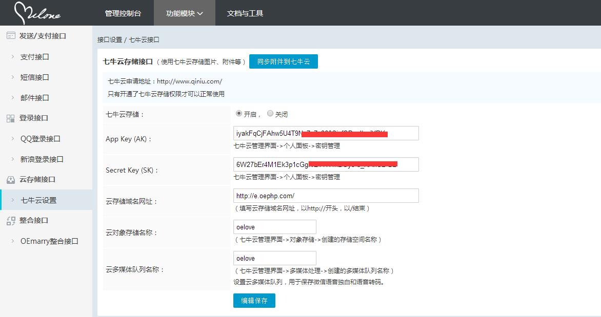Viewport: 601px width, 317px height.
Task: Click the 登录接口 section header
Action: 34,118
